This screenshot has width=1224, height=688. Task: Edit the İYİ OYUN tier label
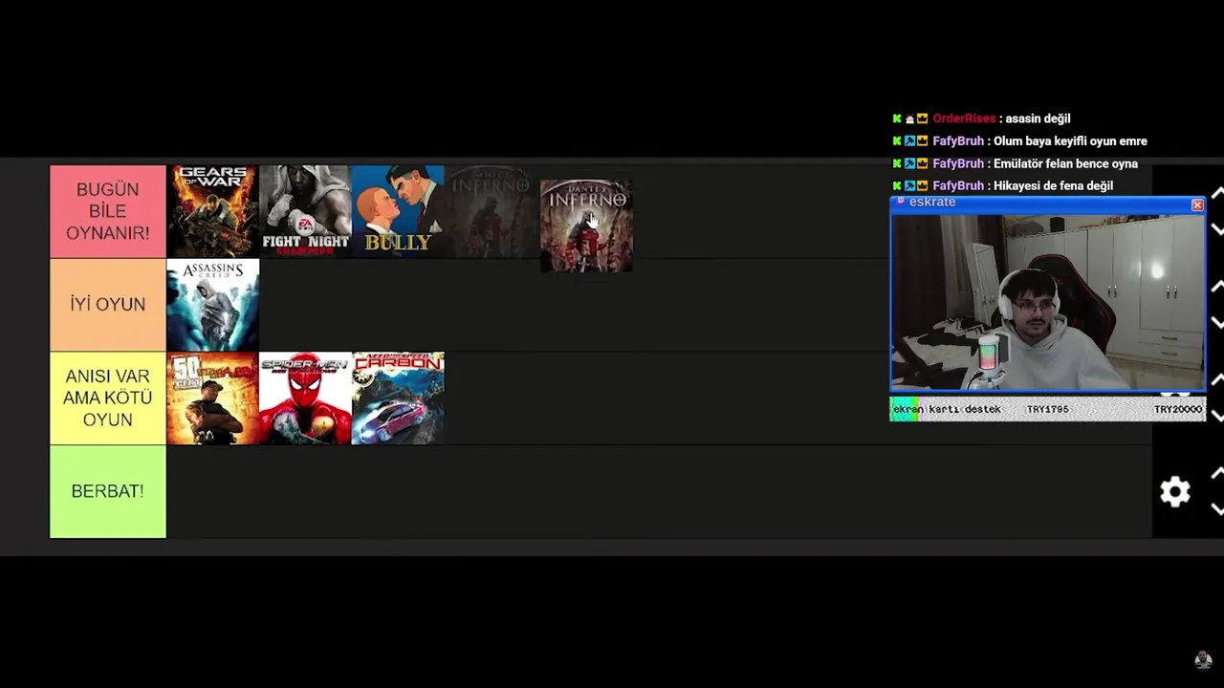(108, 305)
